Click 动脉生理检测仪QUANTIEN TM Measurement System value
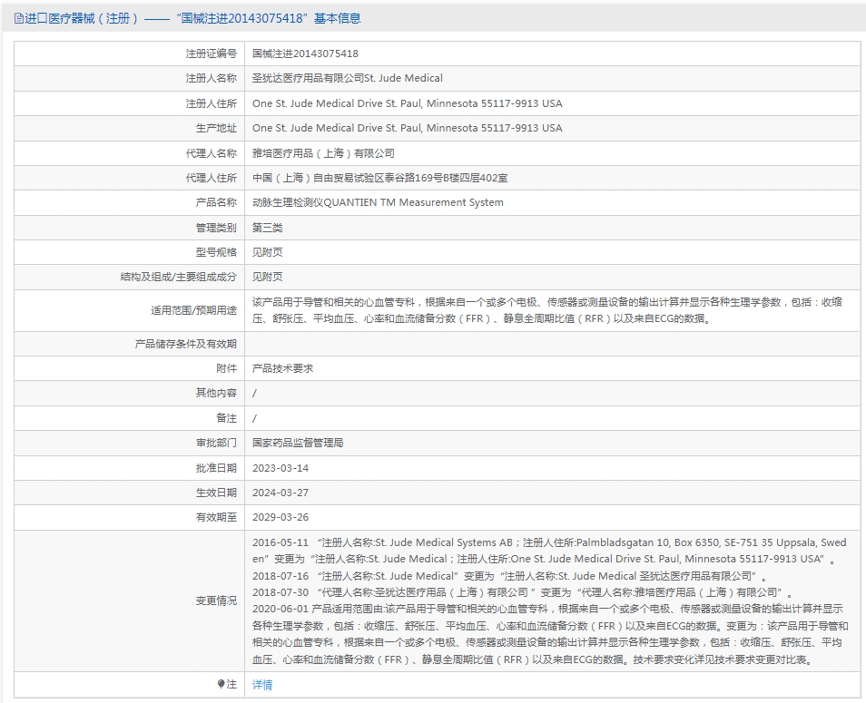This screenshot has height=703, width=866. pyautogui.click(x=378, y=202)
